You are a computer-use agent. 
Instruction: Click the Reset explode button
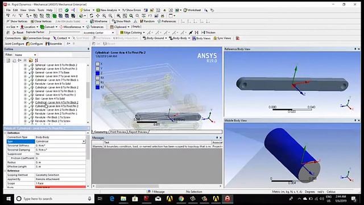point(18,32)
